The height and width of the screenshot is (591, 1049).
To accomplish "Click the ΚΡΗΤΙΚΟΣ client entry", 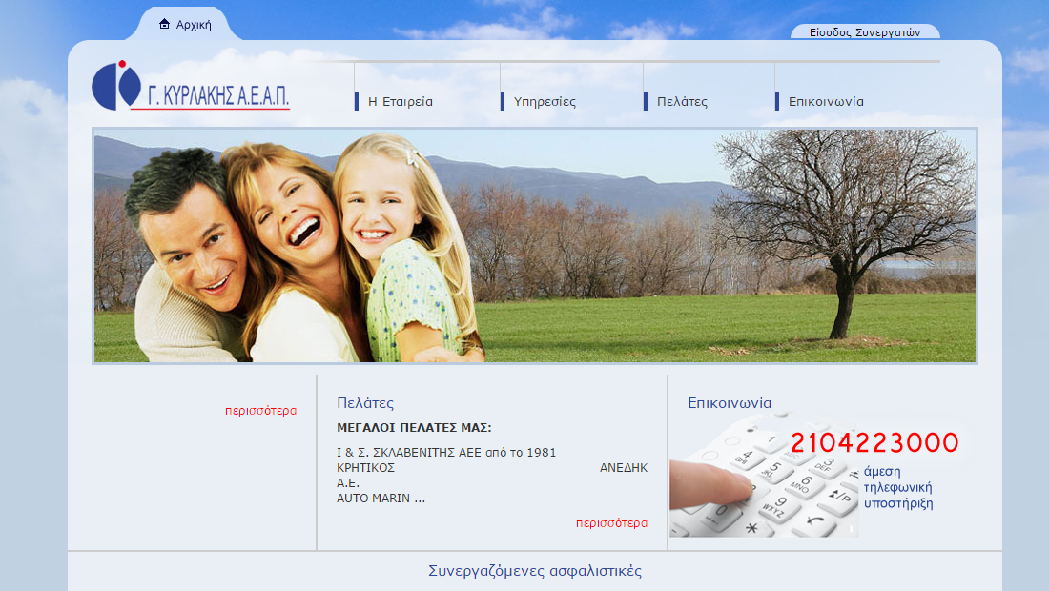I will click(x=365, y=468).
